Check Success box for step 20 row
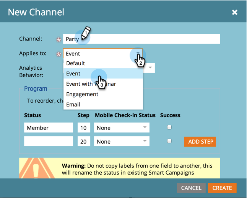This screenshot has width=247, height=198. [169, 141]
